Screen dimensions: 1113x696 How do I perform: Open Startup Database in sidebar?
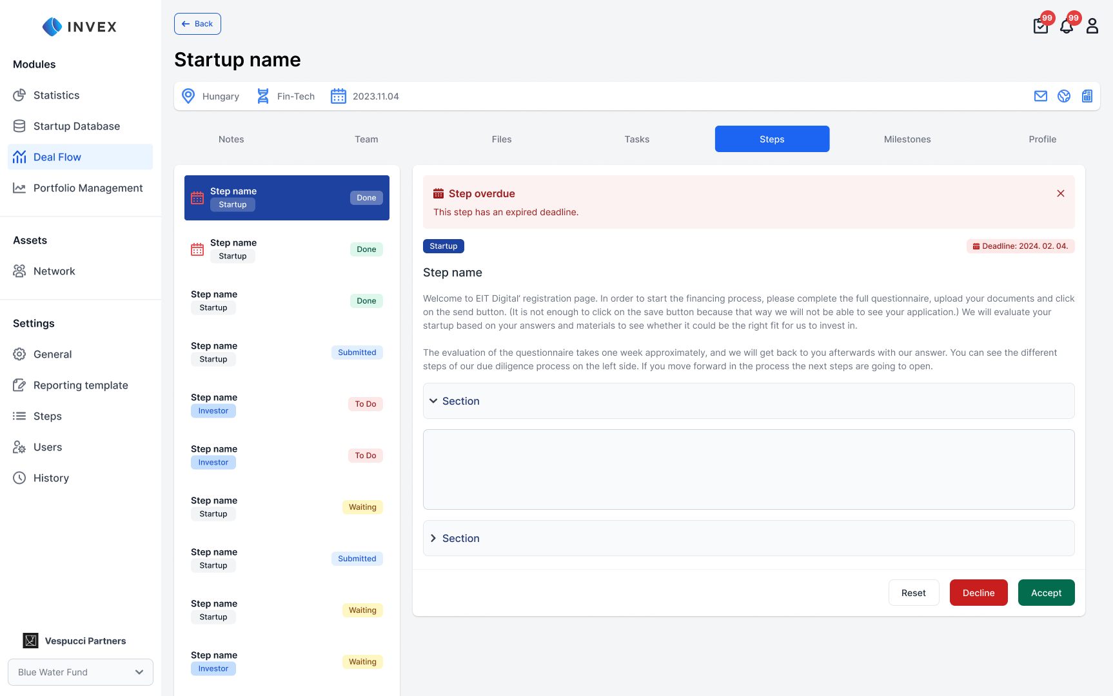(76, 126)
